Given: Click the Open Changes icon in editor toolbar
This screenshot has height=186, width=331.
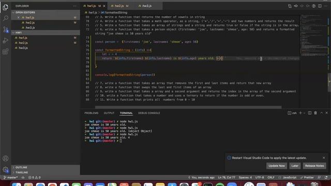Looking at the screenshot, I should click(x=290, y=6).
